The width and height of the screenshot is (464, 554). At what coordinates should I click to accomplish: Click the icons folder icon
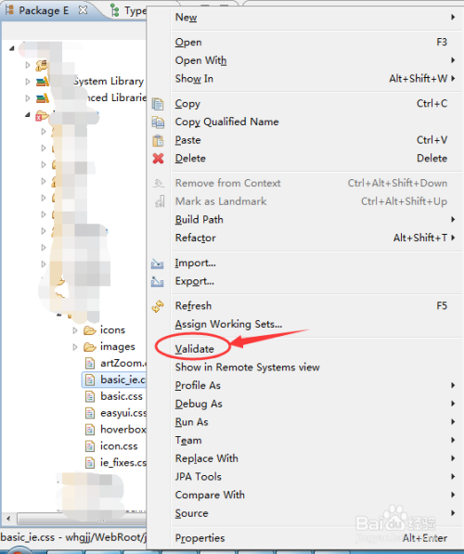(x=90, y=330)
